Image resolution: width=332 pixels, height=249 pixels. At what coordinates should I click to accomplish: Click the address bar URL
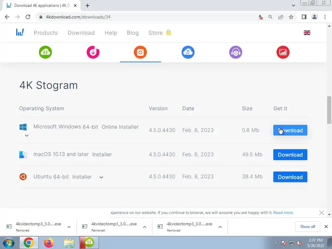[x=78, y=17]
